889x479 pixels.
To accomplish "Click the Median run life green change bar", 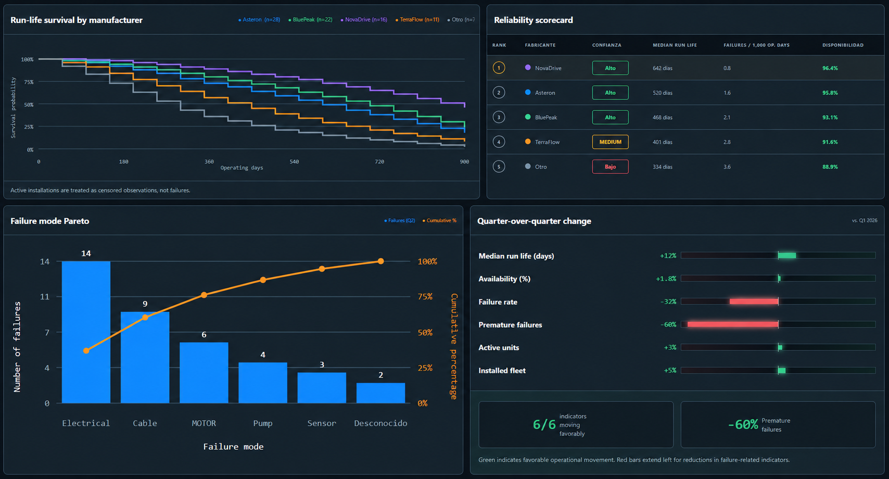I will pos(787,256).
